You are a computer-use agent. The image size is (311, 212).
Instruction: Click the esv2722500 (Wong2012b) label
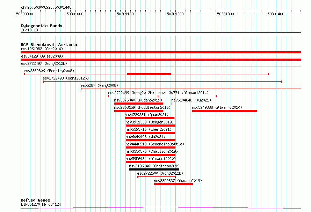[160, 173]
